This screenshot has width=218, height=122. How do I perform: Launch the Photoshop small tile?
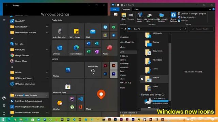[105, 74]
